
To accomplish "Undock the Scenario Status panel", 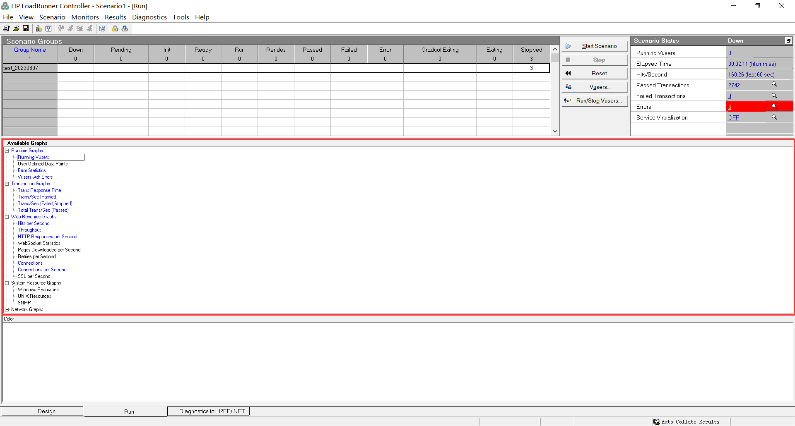I will [x=788, y=41].
